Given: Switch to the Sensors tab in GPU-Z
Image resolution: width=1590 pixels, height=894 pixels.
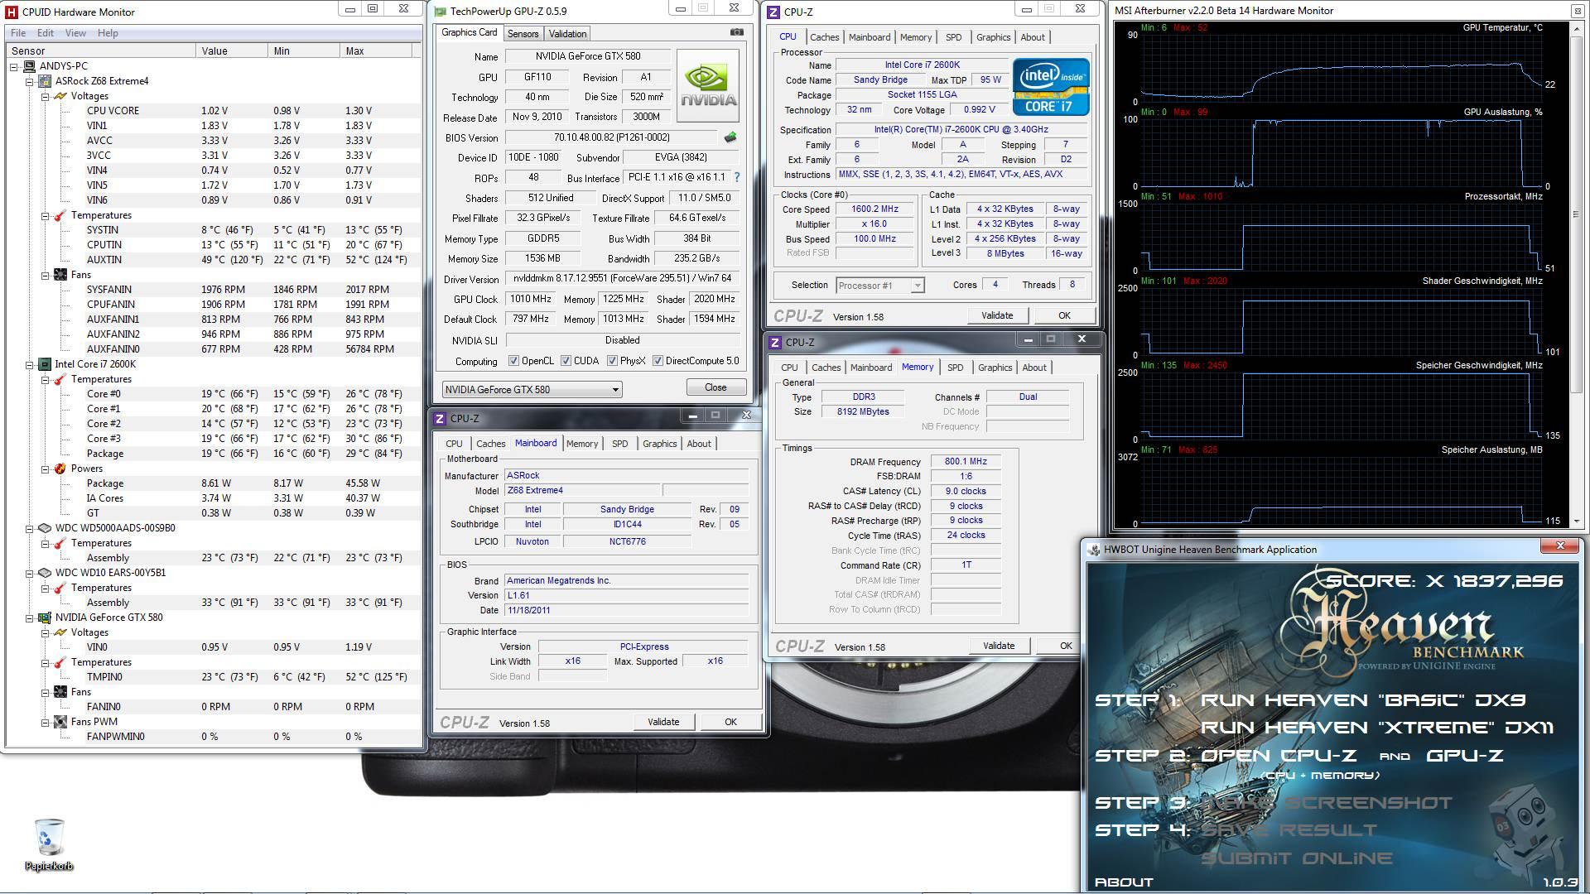Looking at the screenshot, I should tap(523, 34).
